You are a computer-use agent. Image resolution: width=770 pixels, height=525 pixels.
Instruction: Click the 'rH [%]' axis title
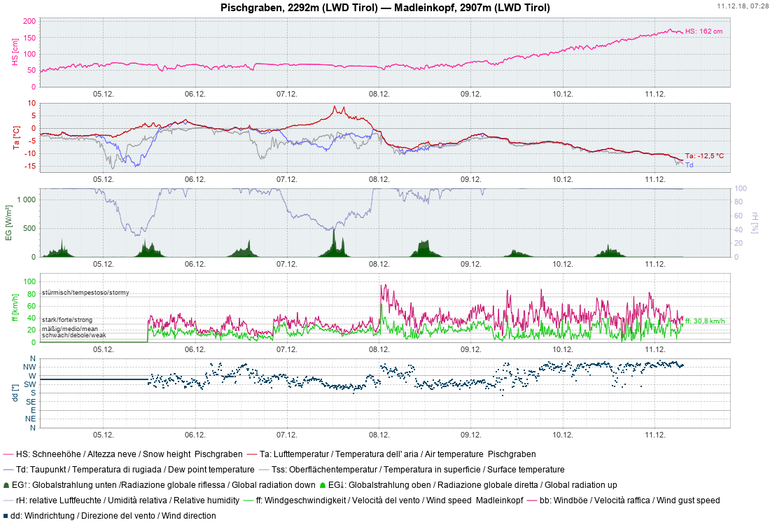tap(755, 223)
